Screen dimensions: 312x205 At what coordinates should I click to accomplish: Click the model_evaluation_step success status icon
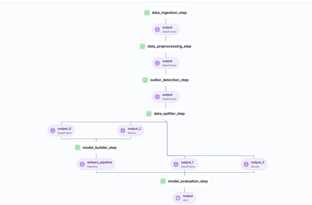(163, 181)
